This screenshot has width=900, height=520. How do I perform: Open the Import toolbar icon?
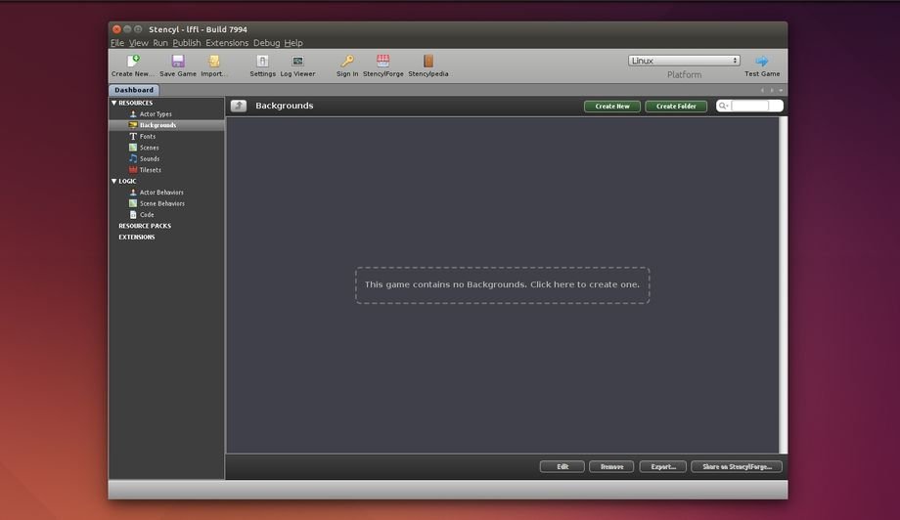click(214, 62)
